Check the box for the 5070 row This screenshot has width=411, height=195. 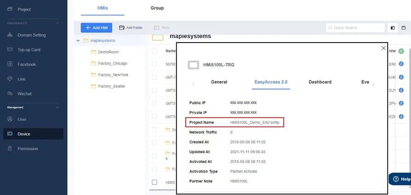click(154, 64)
